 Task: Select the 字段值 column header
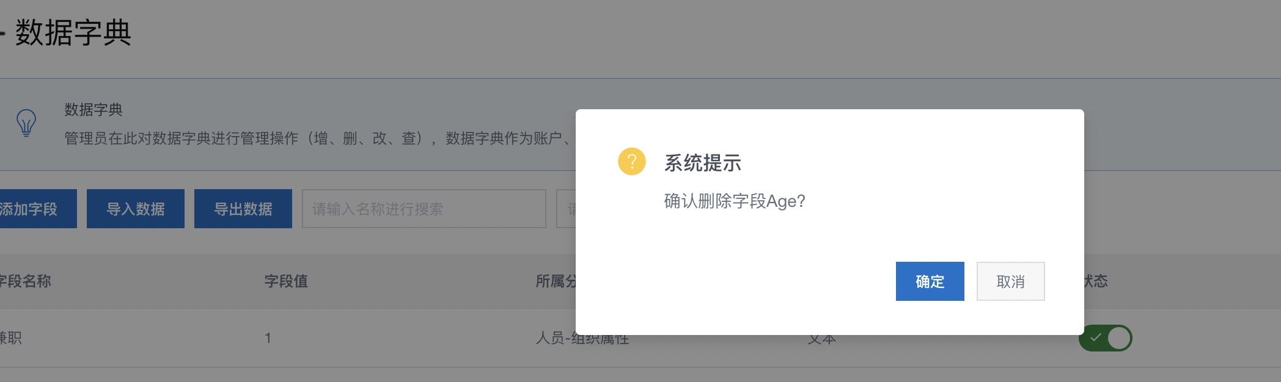point(286,281)
